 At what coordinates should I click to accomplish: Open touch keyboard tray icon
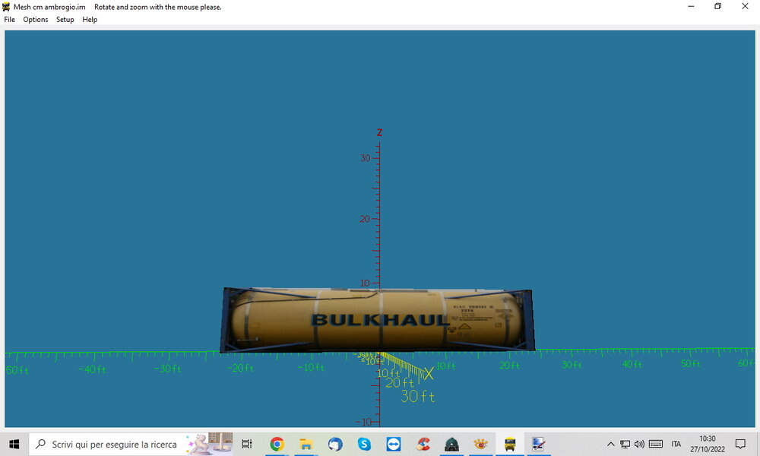[x=656, y=444]
